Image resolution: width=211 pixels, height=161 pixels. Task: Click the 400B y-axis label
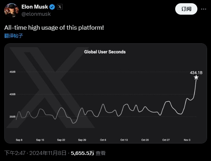(x=13, y=94)
